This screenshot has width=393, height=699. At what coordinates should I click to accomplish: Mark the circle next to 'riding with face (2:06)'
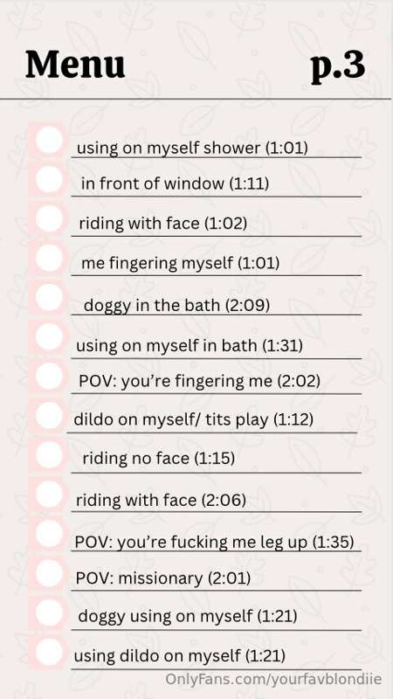49,495
